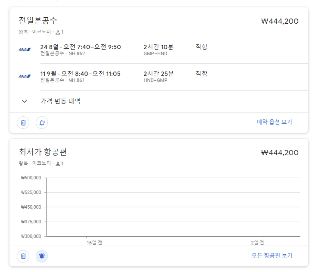Click 2일 전 marker on price chart
315x272 pixels.
[x=257, y=243]
